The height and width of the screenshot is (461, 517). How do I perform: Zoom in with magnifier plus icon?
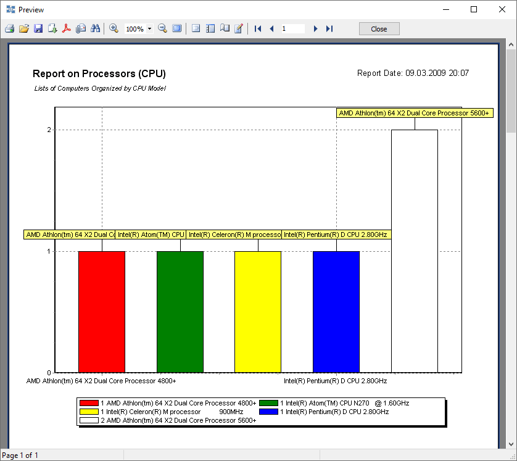click(x=114, y=28)
